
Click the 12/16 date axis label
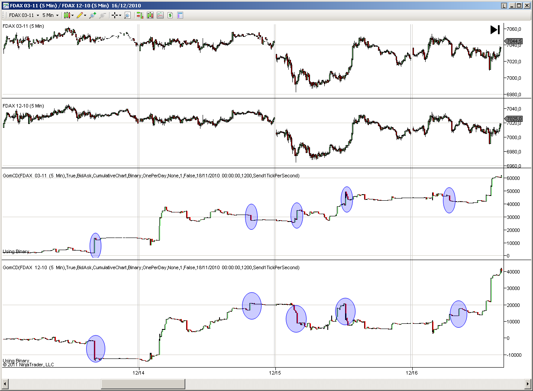(412, 372)
